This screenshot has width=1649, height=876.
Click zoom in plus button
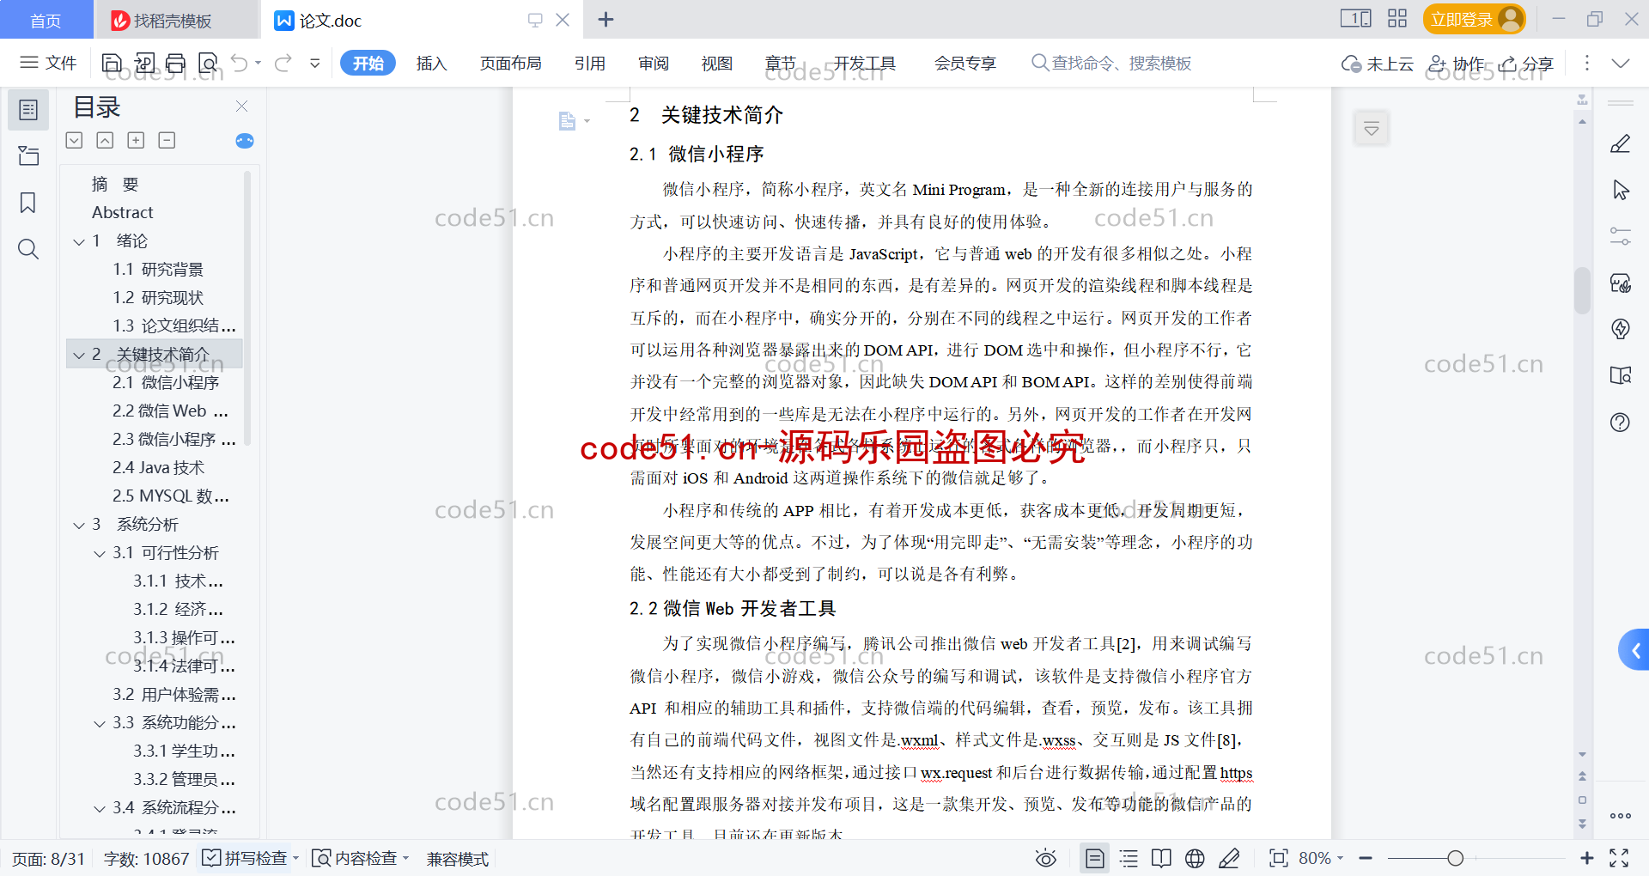click(1586, 858)
